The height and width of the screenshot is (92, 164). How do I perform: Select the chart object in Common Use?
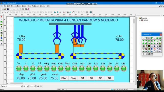coord(160,43)
